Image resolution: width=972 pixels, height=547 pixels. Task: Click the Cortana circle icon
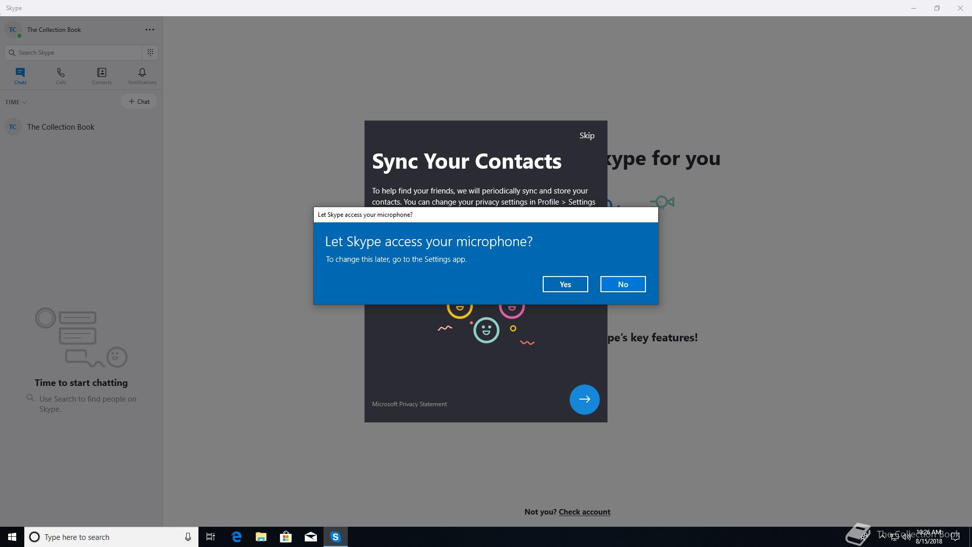34,537
